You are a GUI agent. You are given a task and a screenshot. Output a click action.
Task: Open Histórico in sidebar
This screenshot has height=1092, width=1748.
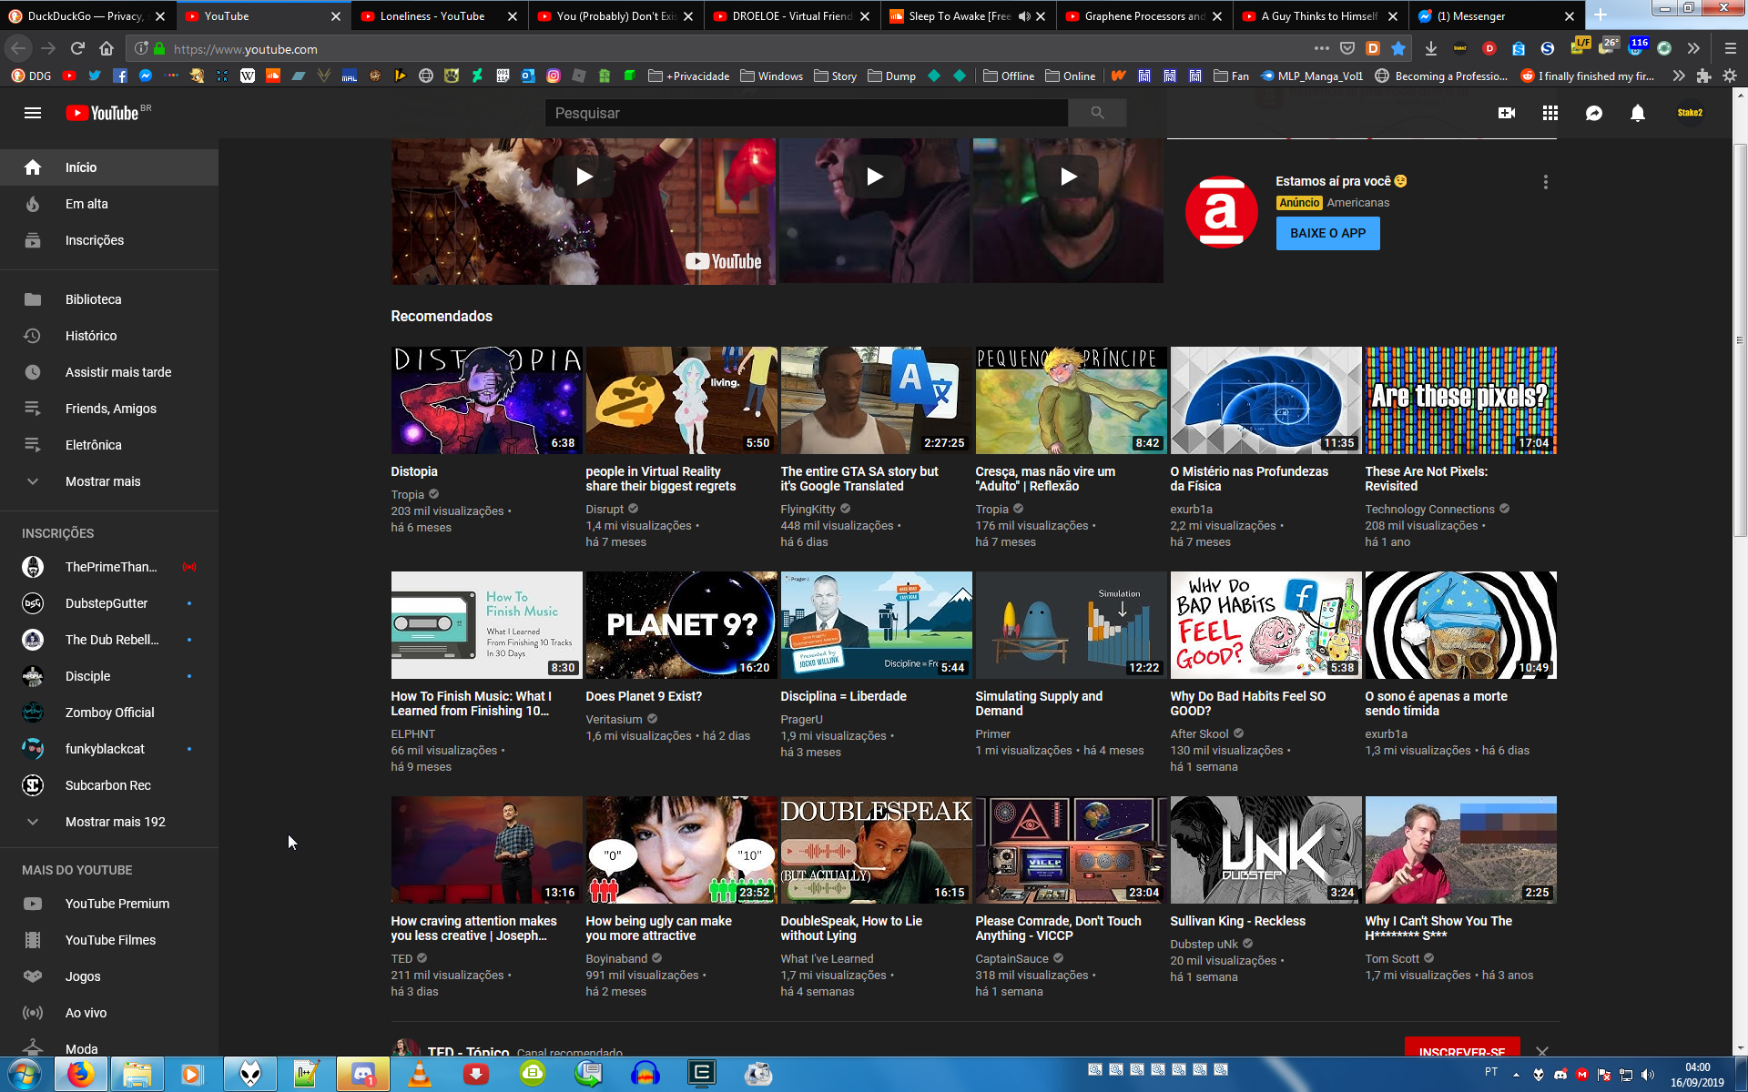pos(109,336)
